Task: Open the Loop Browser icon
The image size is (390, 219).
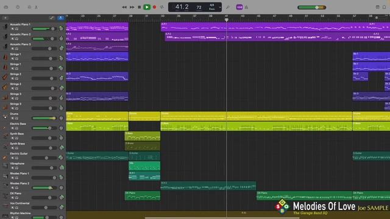Action: (377, 7)
